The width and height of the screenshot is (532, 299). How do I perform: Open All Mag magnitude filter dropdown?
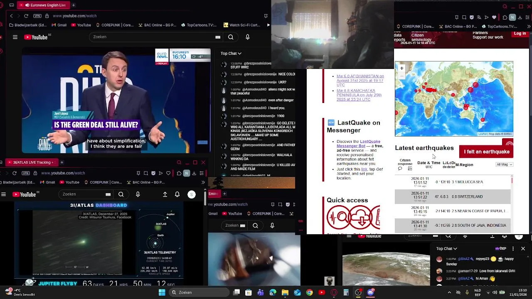(x=505, y=164)
